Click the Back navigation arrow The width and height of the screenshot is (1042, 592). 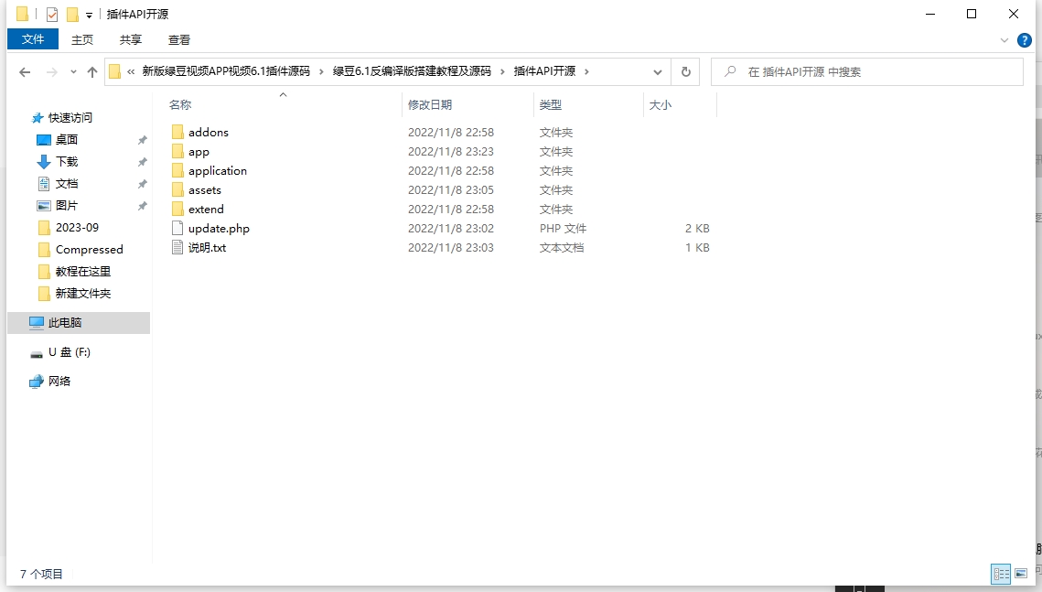(25, 72)
